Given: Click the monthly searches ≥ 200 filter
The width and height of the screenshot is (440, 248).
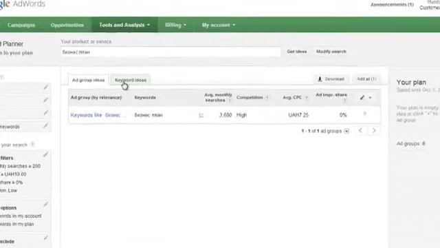Looking at the screenshot, I should pos(20,166).
